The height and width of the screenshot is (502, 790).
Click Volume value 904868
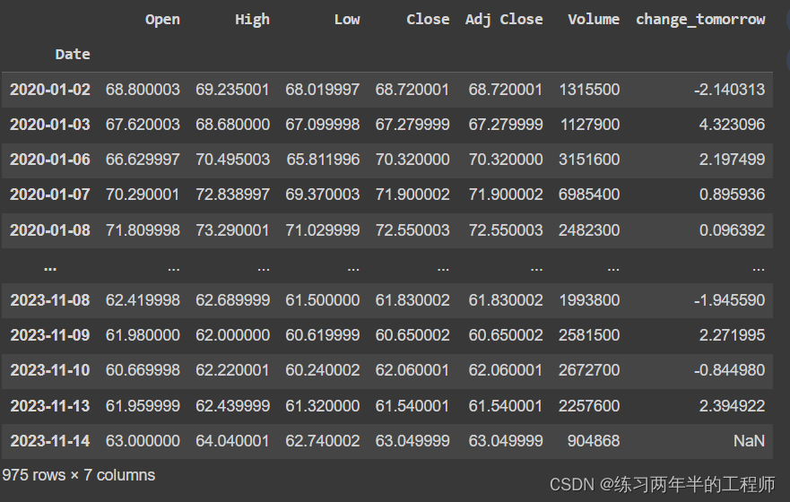[x=594, y=441]
